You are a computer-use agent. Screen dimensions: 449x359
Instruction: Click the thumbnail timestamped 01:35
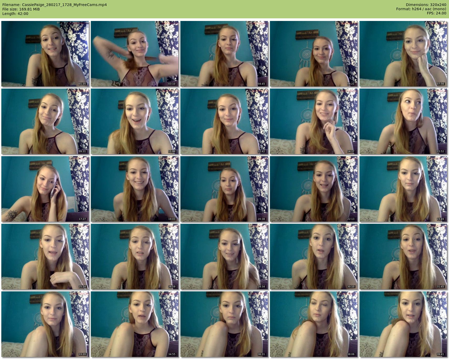click(x=45, y=54)
